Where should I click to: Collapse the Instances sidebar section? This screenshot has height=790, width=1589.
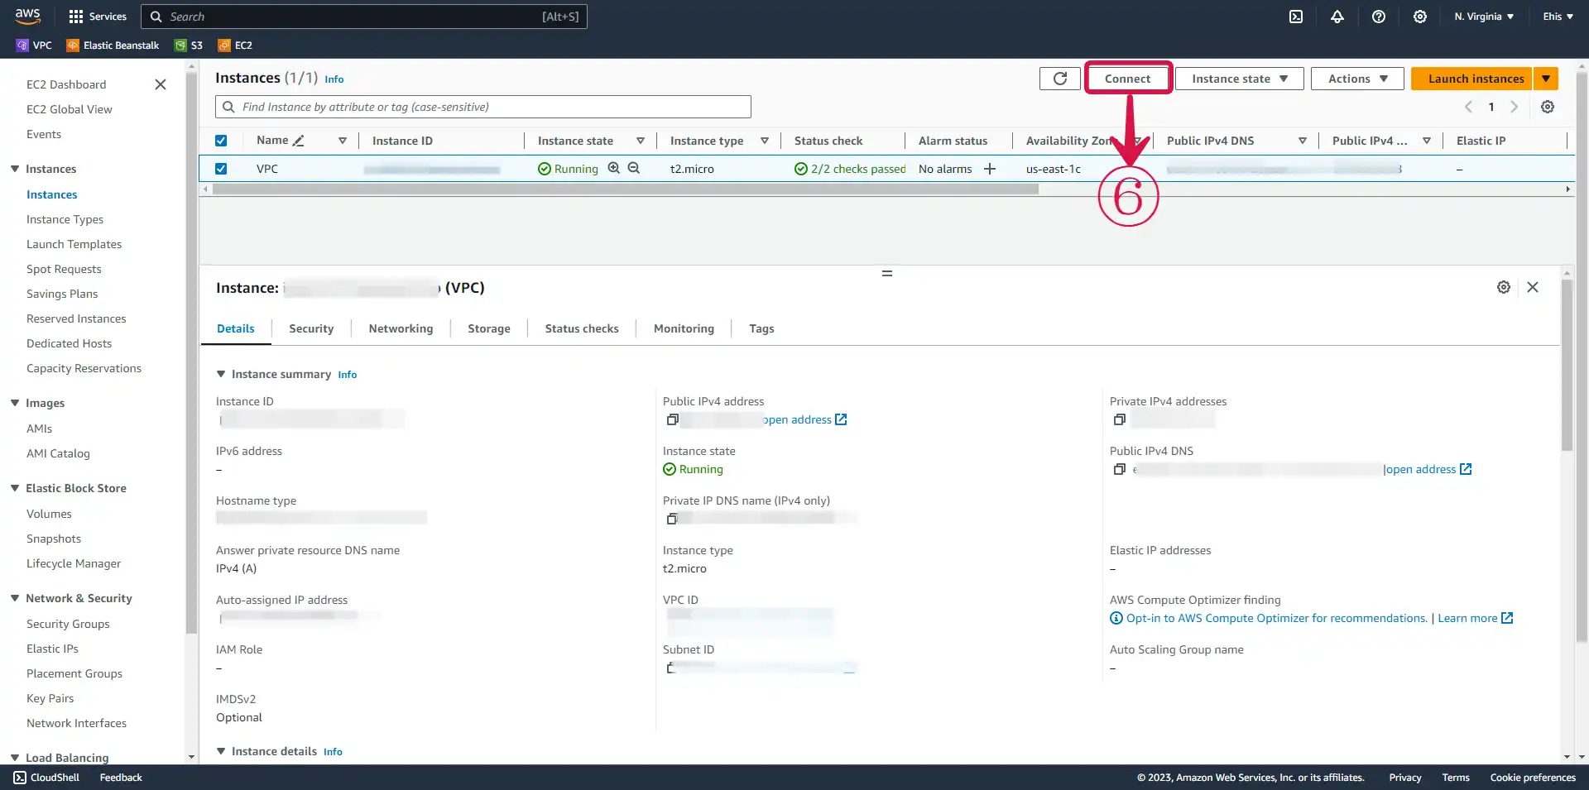point(15,169)
